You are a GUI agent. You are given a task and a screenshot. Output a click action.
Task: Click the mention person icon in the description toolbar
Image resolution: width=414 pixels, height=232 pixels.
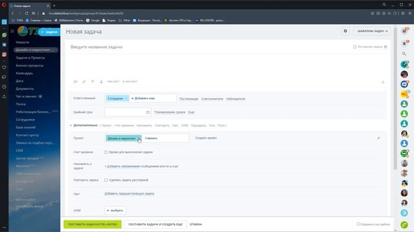(101, 82)
